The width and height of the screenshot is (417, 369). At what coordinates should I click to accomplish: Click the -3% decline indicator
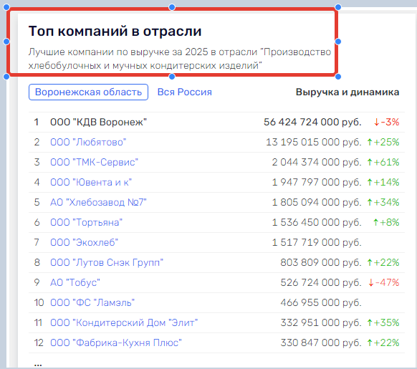click(x=386, y=122)
